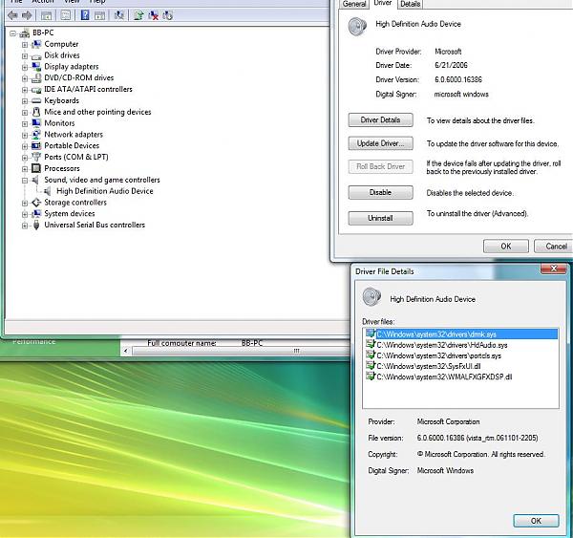The image size is (573, 538).
Task: Expand the Disk drives node
Action: (x=25, y=56)
